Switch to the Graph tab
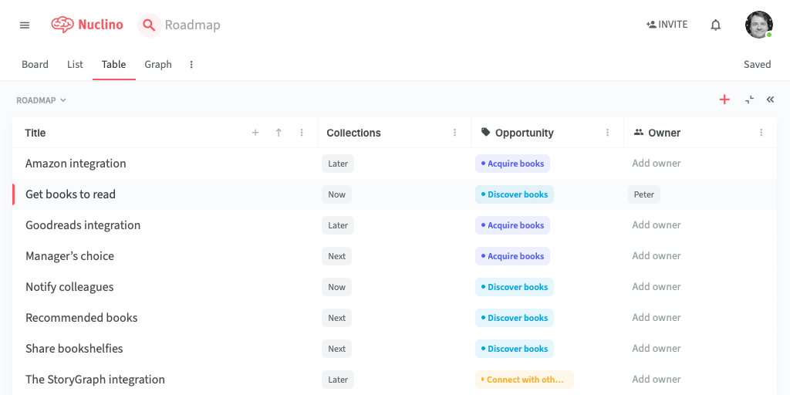Screen dimensions: 790x395 pyautogui.click(x=158, y=65)
